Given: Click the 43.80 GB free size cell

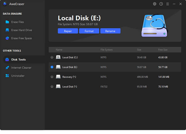Looking at the screenshot, I should (163, 58).
